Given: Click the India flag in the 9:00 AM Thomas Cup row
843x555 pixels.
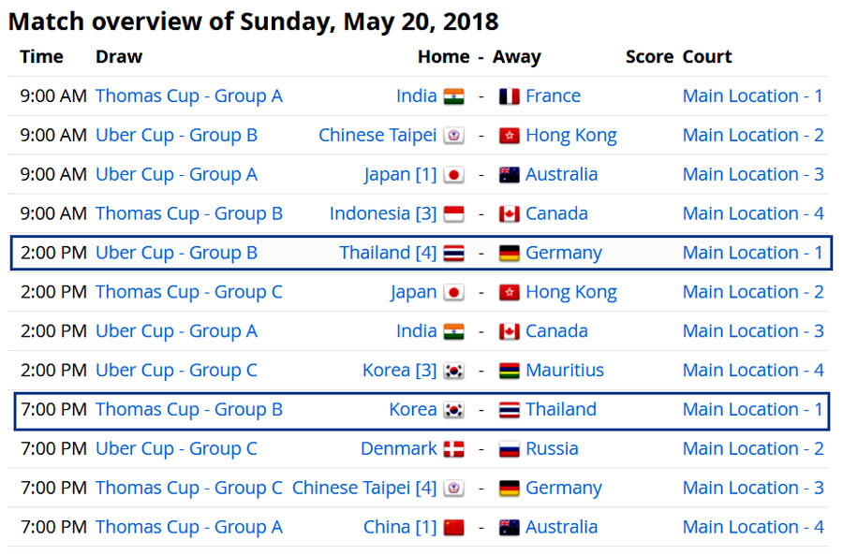Looking at the screenshot, I should coord(453,96).
